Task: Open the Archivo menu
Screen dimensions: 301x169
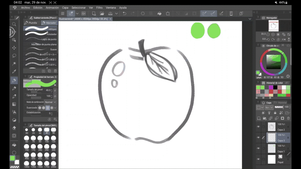Action: click(25, 8)
